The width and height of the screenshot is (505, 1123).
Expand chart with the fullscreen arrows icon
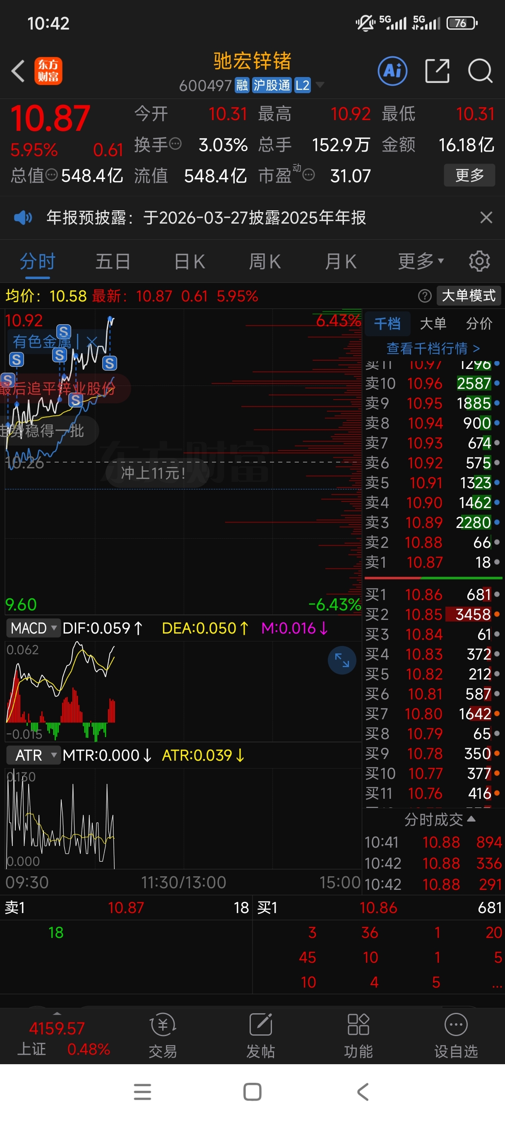tap(342, 660)
